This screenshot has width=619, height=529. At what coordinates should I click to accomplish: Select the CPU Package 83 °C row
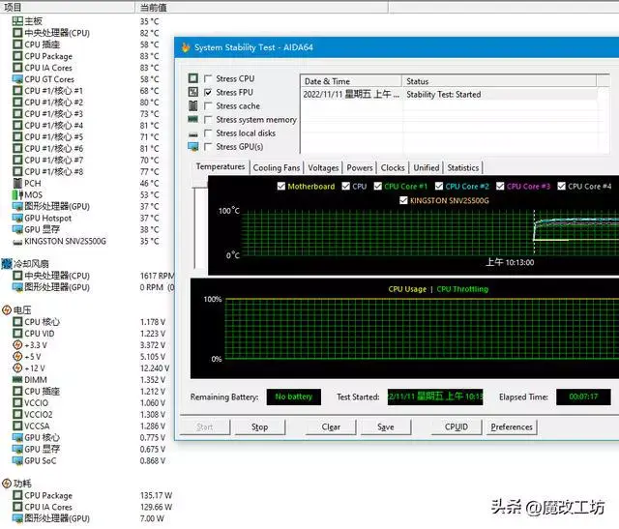86,56
